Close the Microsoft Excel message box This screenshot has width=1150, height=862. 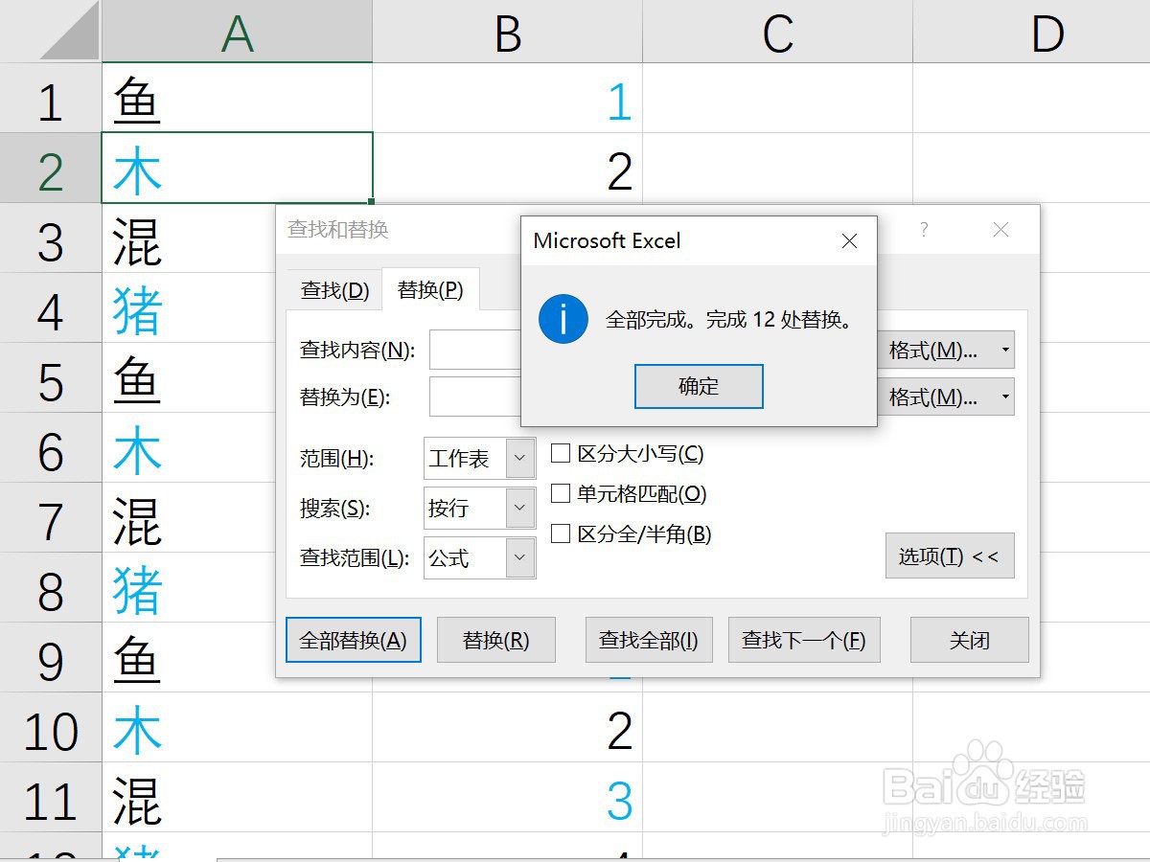pyautogui.click(x=849, y=241)
